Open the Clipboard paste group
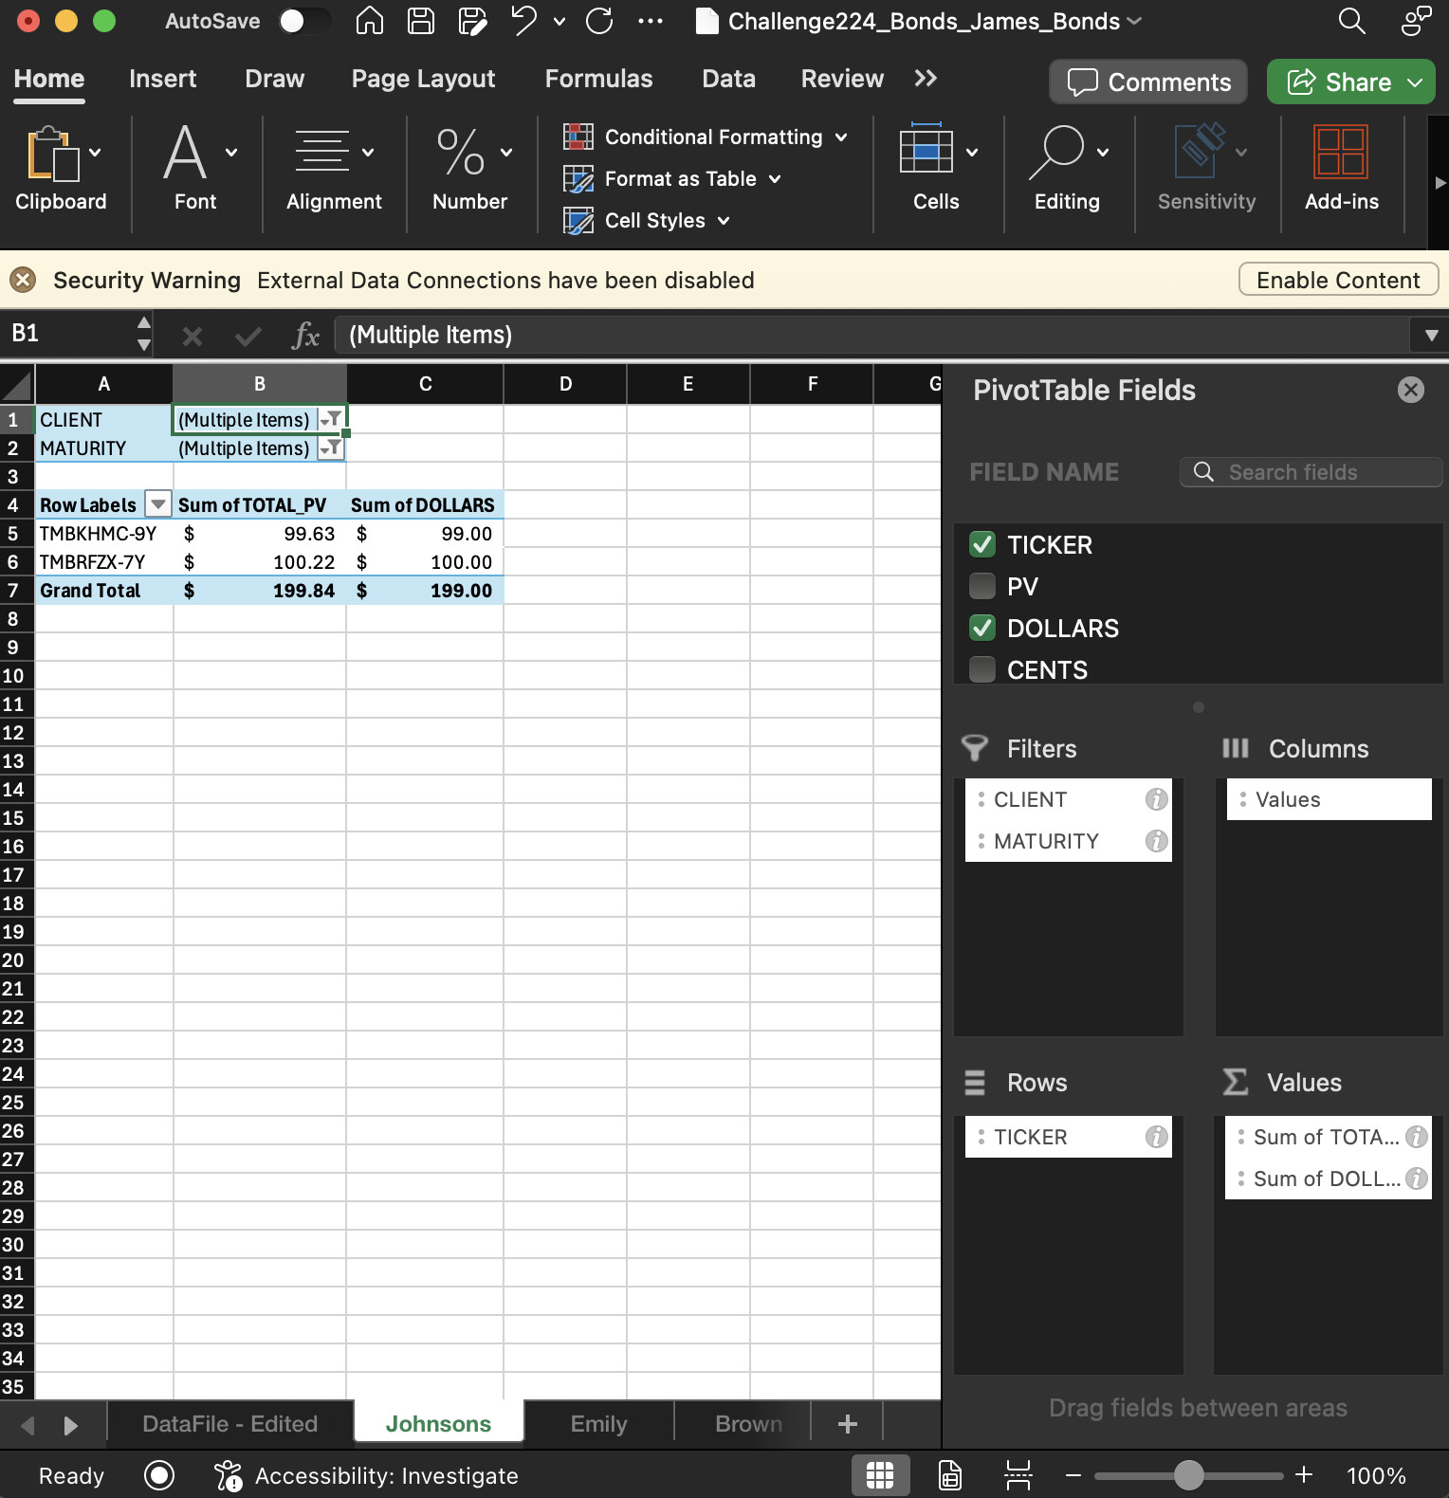Image resolution: width=1449 pixels, height=1498 pixels. coord(61,170)
